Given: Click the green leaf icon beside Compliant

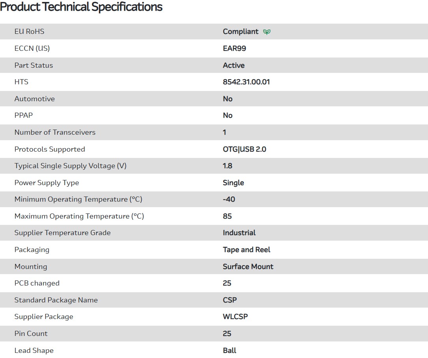Looking at the screenshot, I should (x=267, y=32).
